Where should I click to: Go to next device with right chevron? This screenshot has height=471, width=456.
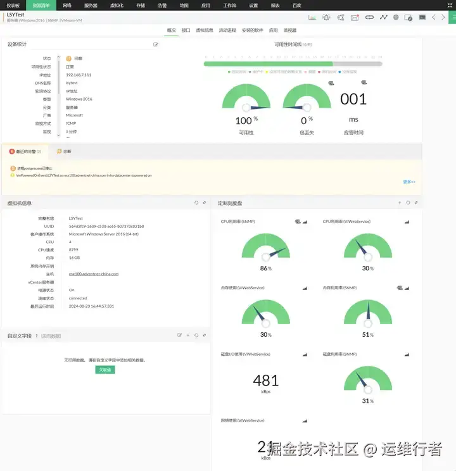click(443, 18)
